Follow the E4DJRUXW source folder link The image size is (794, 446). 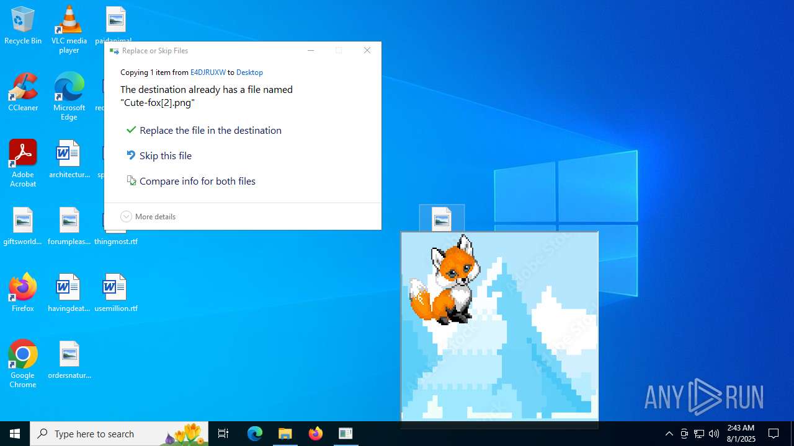point(208,72)
